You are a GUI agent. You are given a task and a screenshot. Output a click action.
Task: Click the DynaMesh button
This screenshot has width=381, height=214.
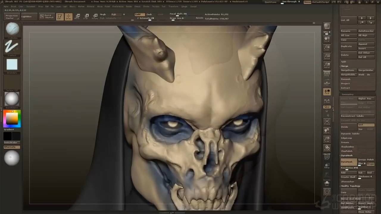pos(349,162)
